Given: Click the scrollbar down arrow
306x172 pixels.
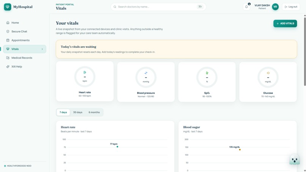Looking at the screenshot, I should [x=305, y=171].
